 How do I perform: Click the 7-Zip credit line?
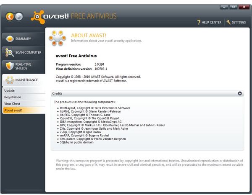[81, 132]
